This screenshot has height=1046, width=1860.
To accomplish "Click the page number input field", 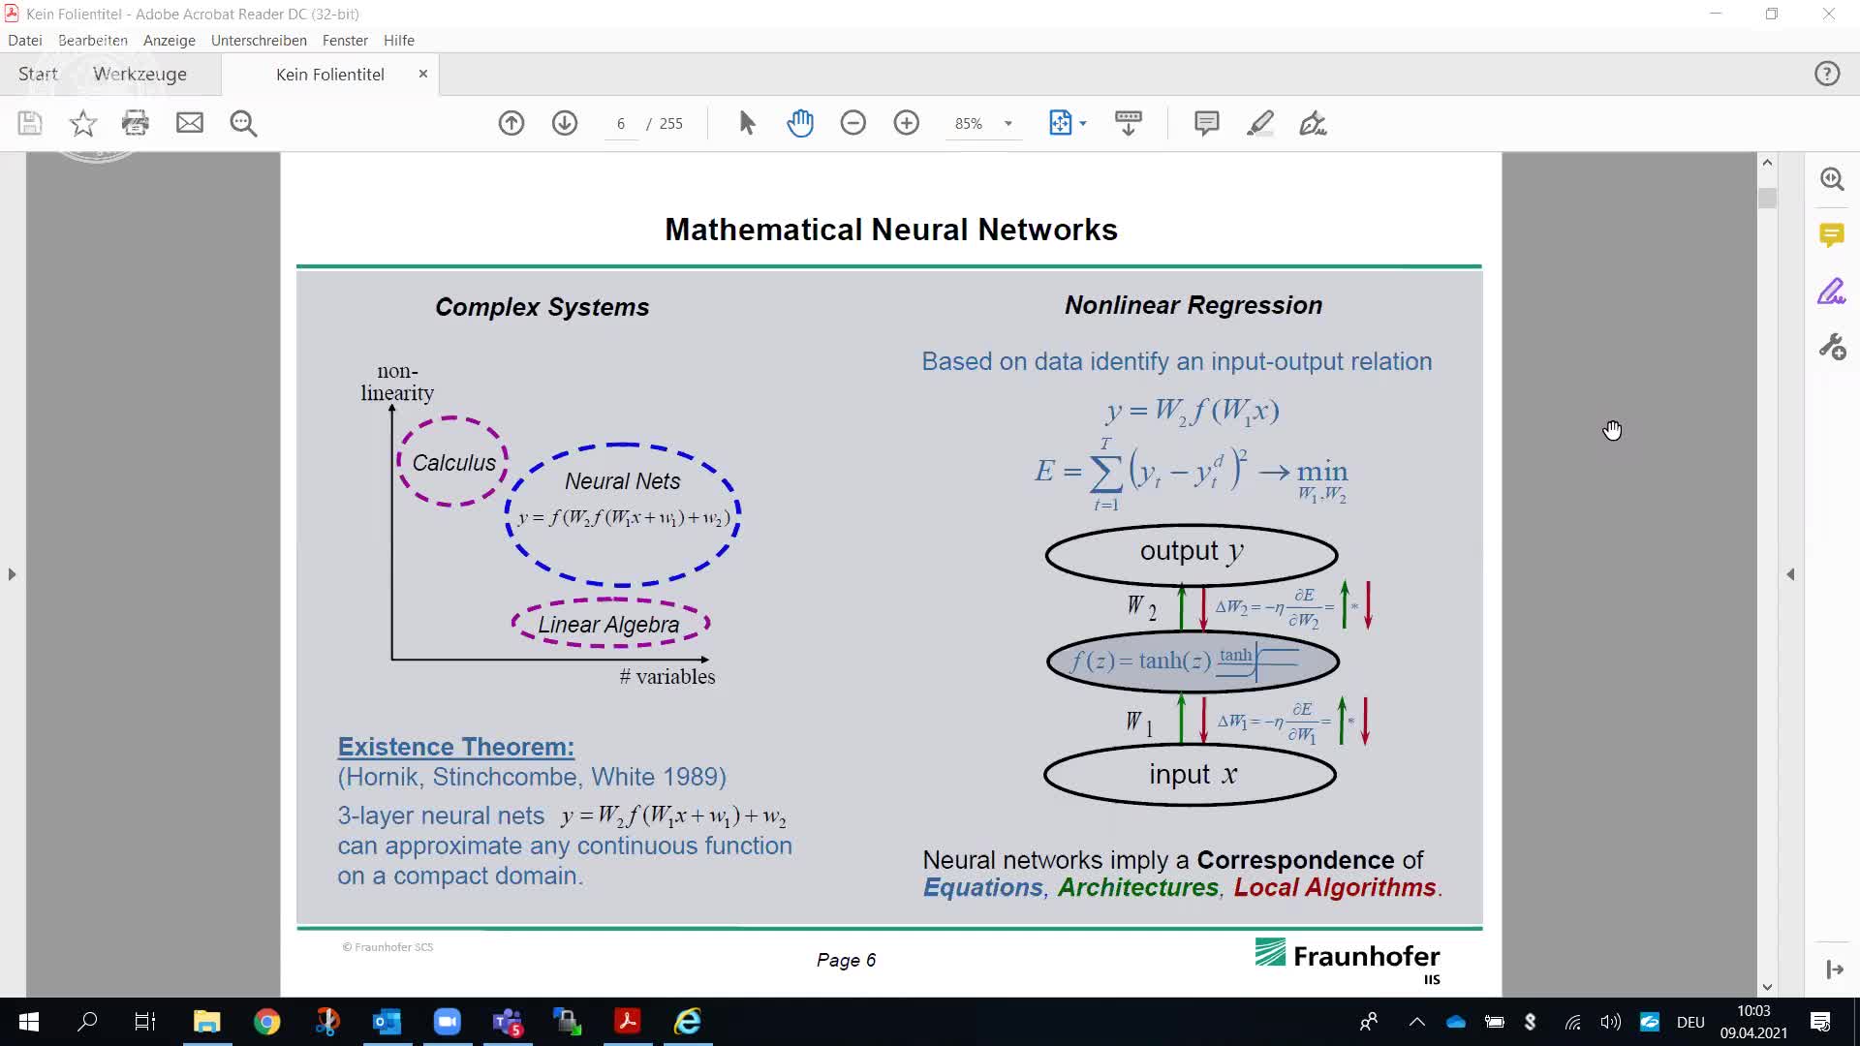I will coord(621,124).
